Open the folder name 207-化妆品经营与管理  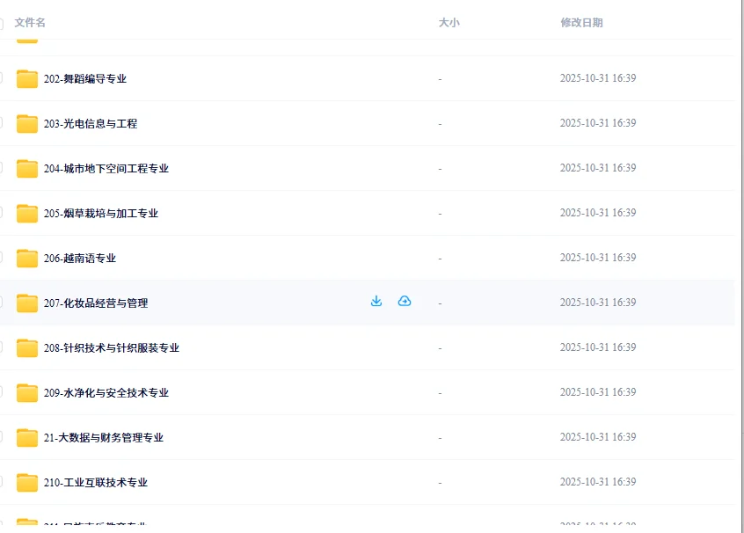click(x=96, y=303)
